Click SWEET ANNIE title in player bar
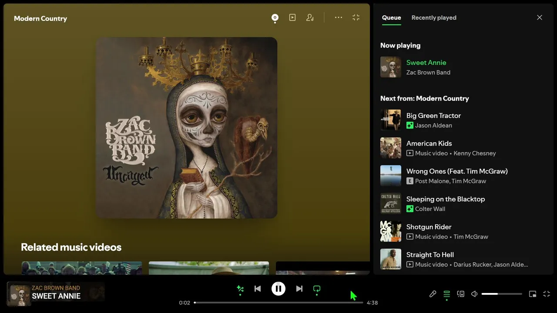557x313 pixels. (56, 296)
